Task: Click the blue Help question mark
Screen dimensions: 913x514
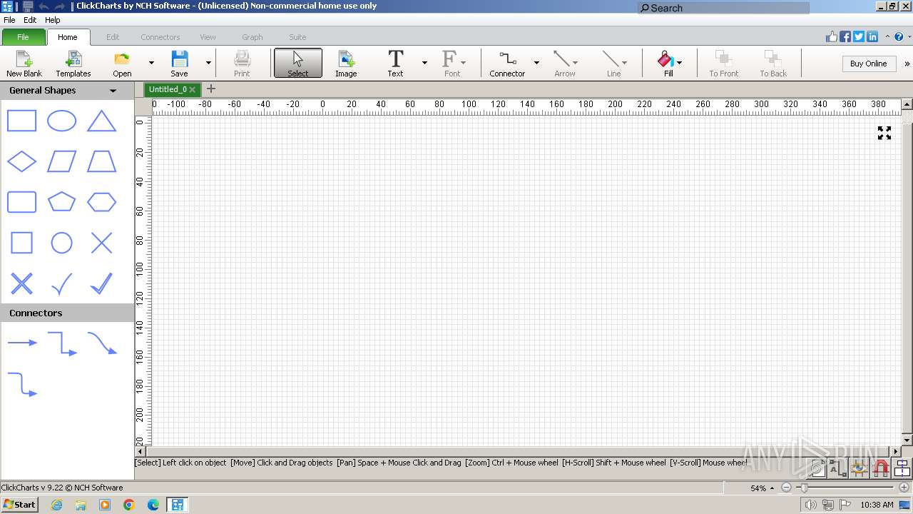Action: pyautogui.click(x=899, y=37)
